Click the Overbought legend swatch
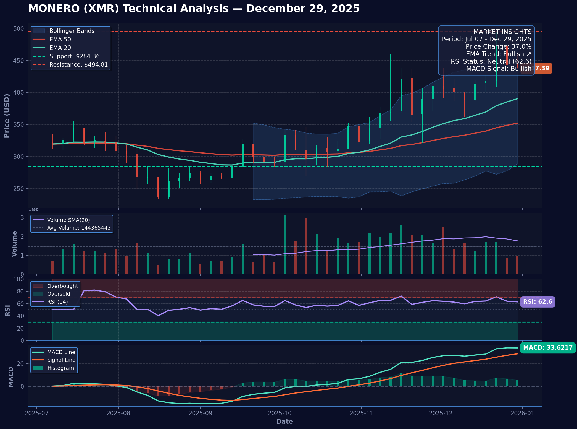 (38, 286)
